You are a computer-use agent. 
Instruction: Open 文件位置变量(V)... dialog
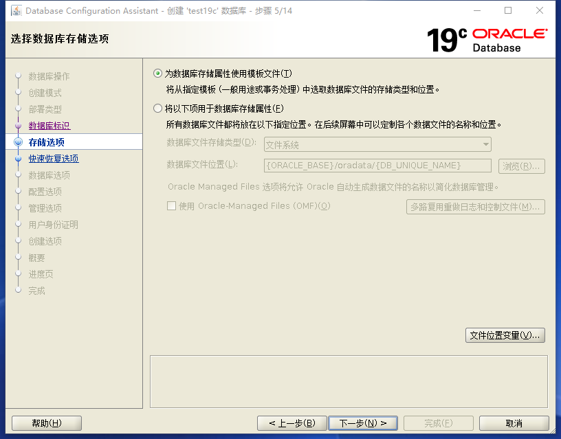click(x=505, y=335)
